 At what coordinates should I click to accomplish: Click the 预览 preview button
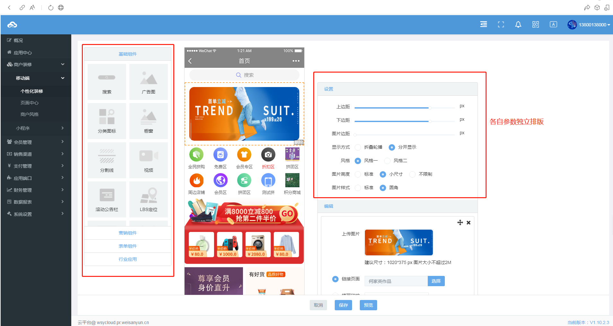coord(368,305)
